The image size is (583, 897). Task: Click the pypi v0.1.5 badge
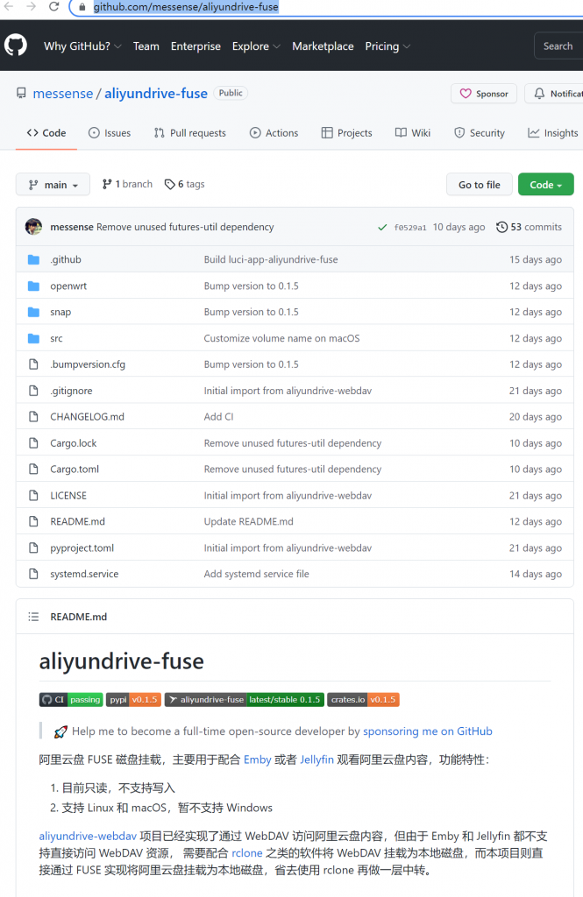coord(133,700)
